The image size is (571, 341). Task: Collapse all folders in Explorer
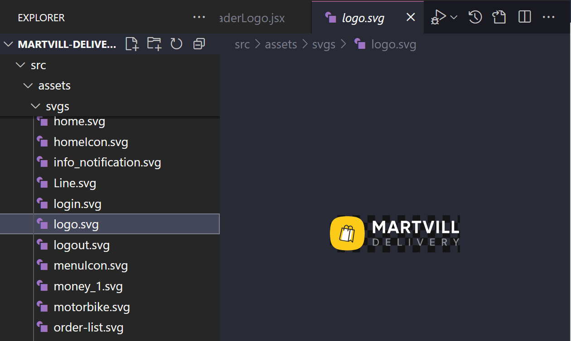198,44
